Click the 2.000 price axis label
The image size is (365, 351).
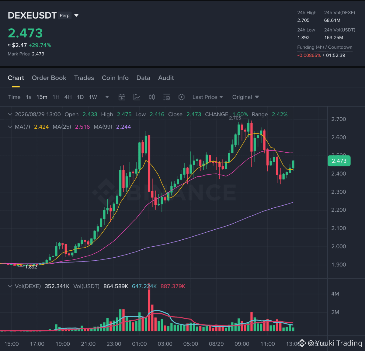pos(339,246)
